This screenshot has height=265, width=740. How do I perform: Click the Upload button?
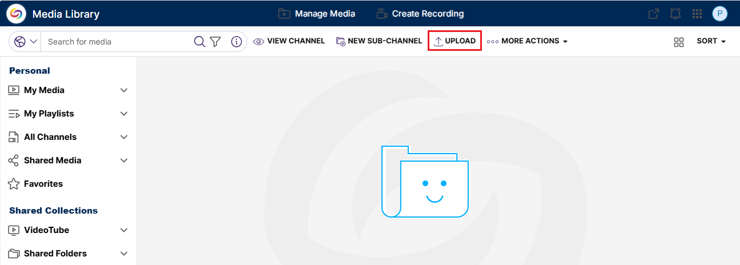[x=455, y=41]
